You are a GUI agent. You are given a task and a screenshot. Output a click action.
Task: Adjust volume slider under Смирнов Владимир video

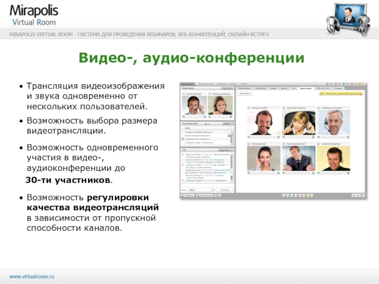click(x=333, y=173)
